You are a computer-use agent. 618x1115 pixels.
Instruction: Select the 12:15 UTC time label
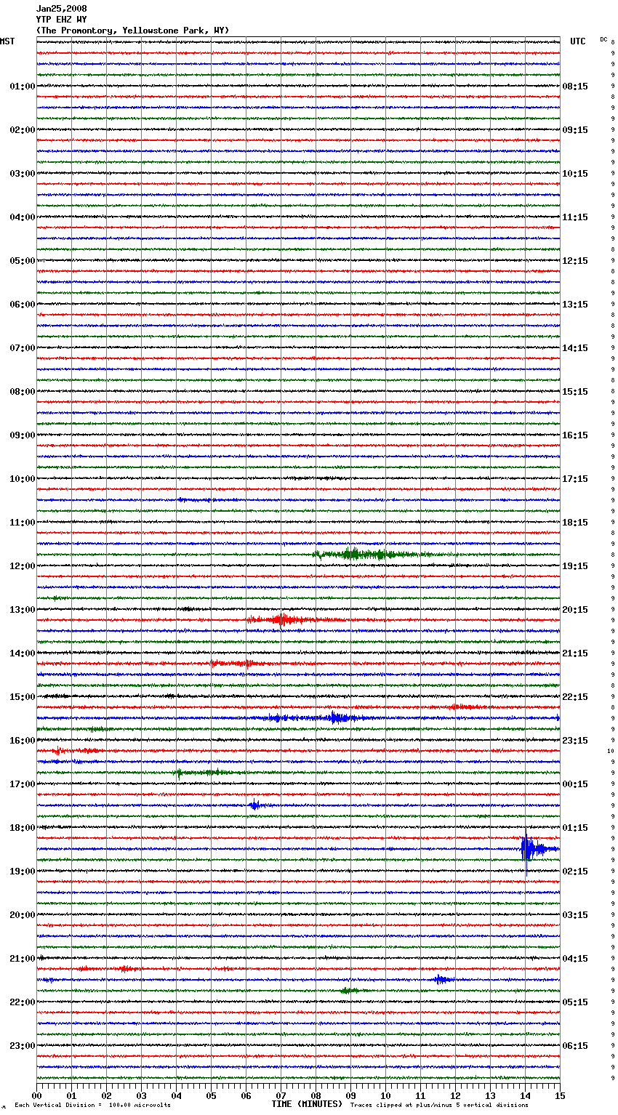[x=575, y=261]
